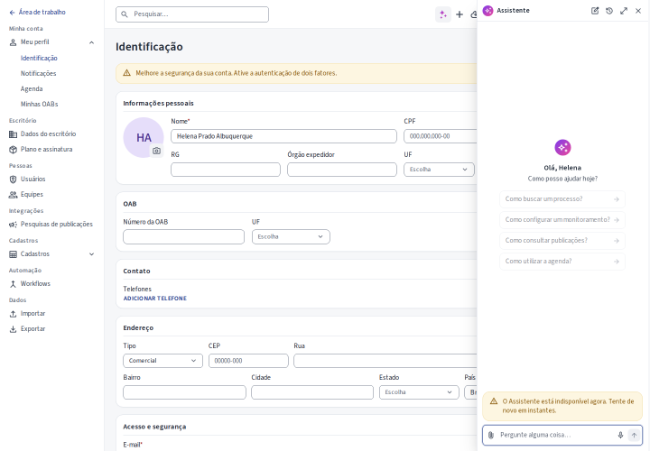Select Identificação in the sidebar
This screenshot has width=650, height=451.
(39, 58)
